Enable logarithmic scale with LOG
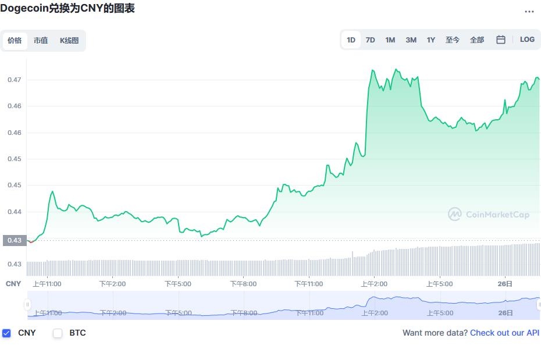This screenshot has height=349, width=541. [527, 40]
